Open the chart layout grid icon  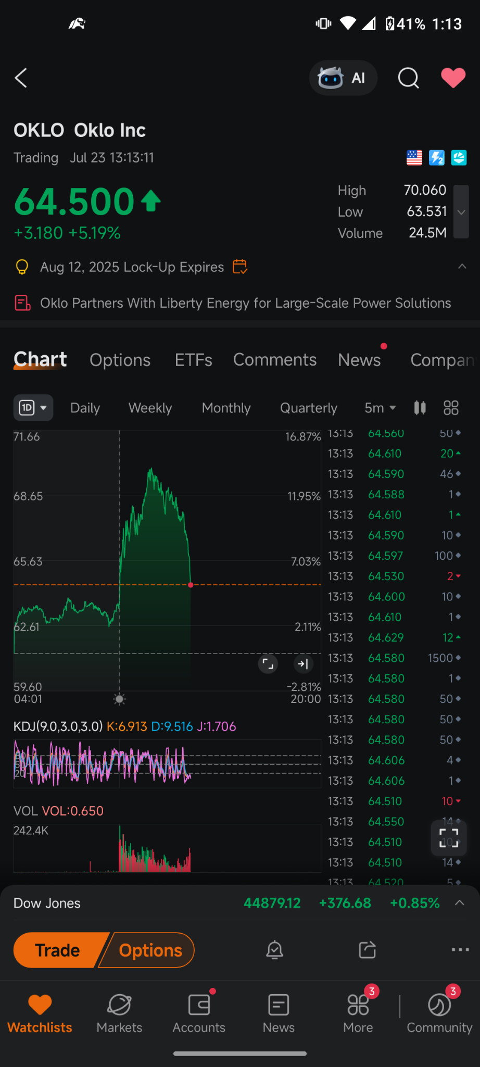click(451, 408)
